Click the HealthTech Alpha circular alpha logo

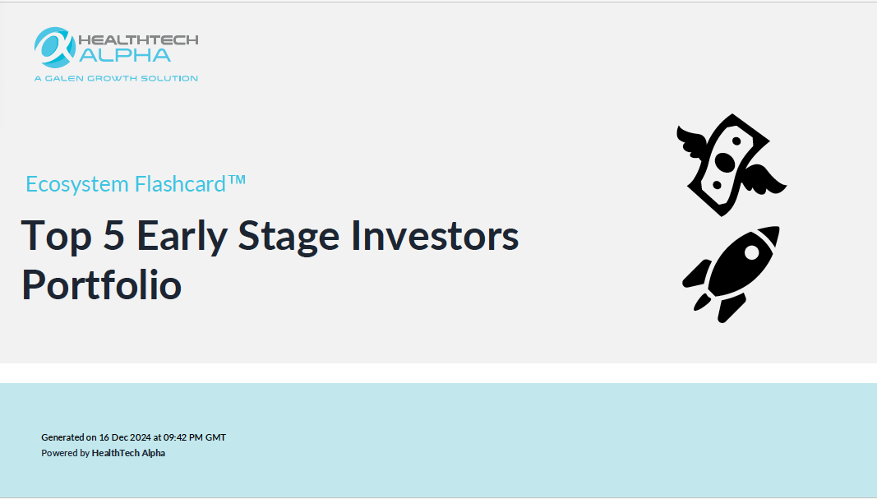pos(54,48)
